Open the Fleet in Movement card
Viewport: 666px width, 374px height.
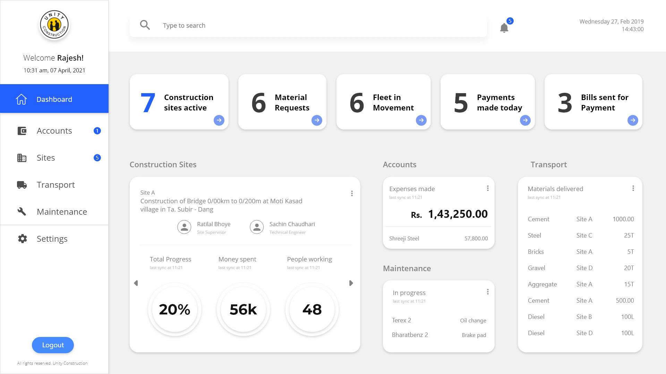coord(384,102)
